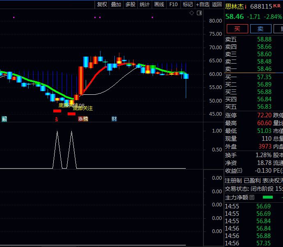283x247 pixels.
Task: Open the info icon beside 思林杰
Action: tap(246, 7)
